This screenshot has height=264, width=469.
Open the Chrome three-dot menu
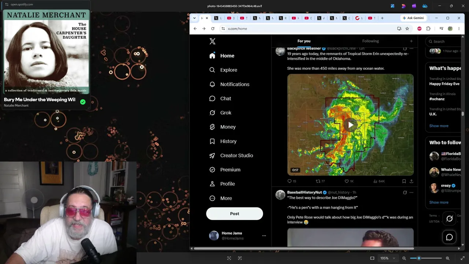tap(459, 29)
